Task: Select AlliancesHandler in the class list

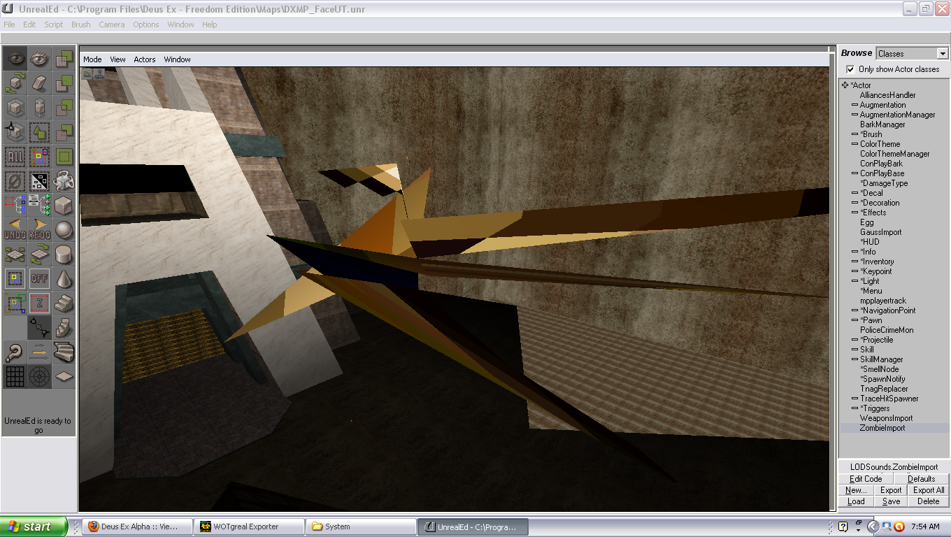Action: [x=888, y=95]
